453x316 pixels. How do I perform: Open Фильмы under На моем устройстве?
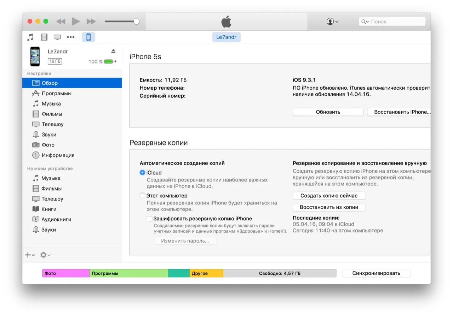pos(72,189)
